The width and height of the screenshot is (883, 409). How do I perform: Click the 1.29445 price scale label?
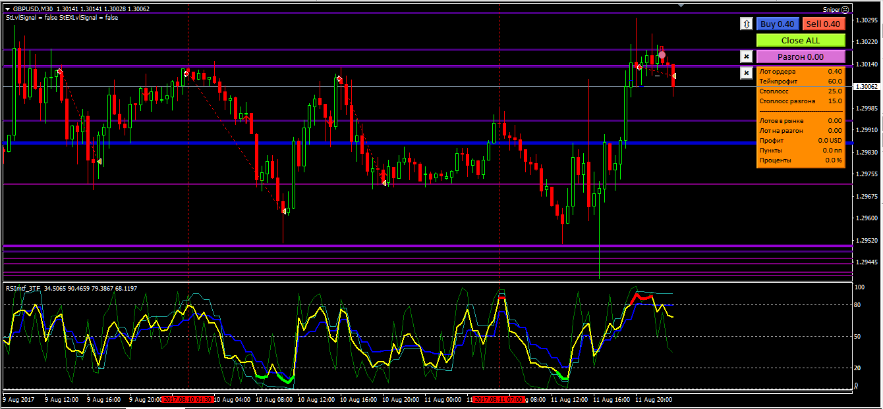[868, 262]
